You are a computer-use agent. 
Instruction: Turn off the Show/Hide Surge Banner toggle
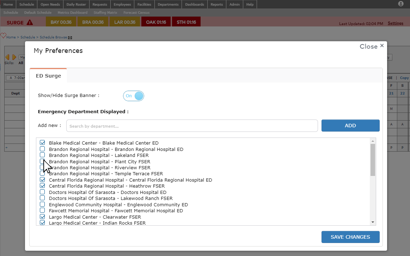tap(133, 96)
